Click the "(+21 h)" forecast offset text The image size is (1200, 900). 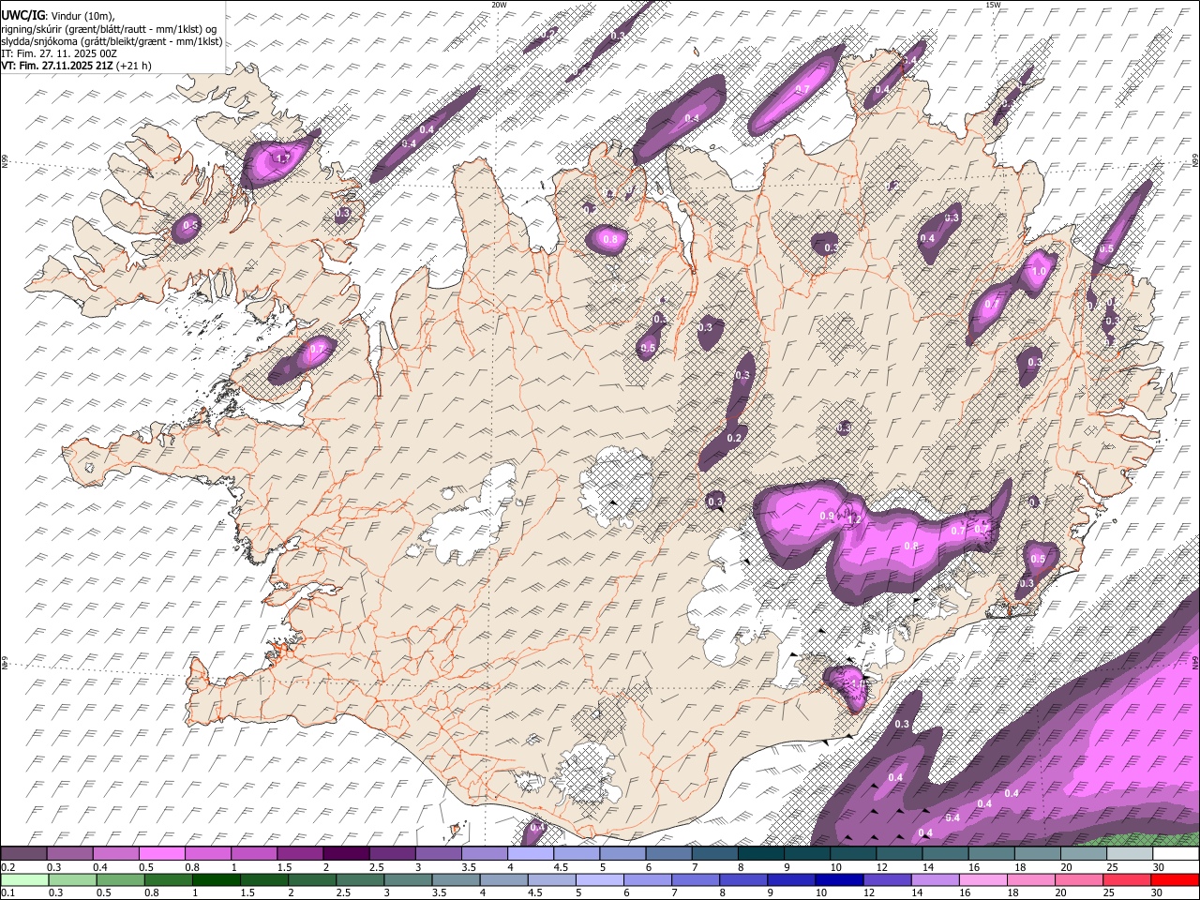[135, 66]
